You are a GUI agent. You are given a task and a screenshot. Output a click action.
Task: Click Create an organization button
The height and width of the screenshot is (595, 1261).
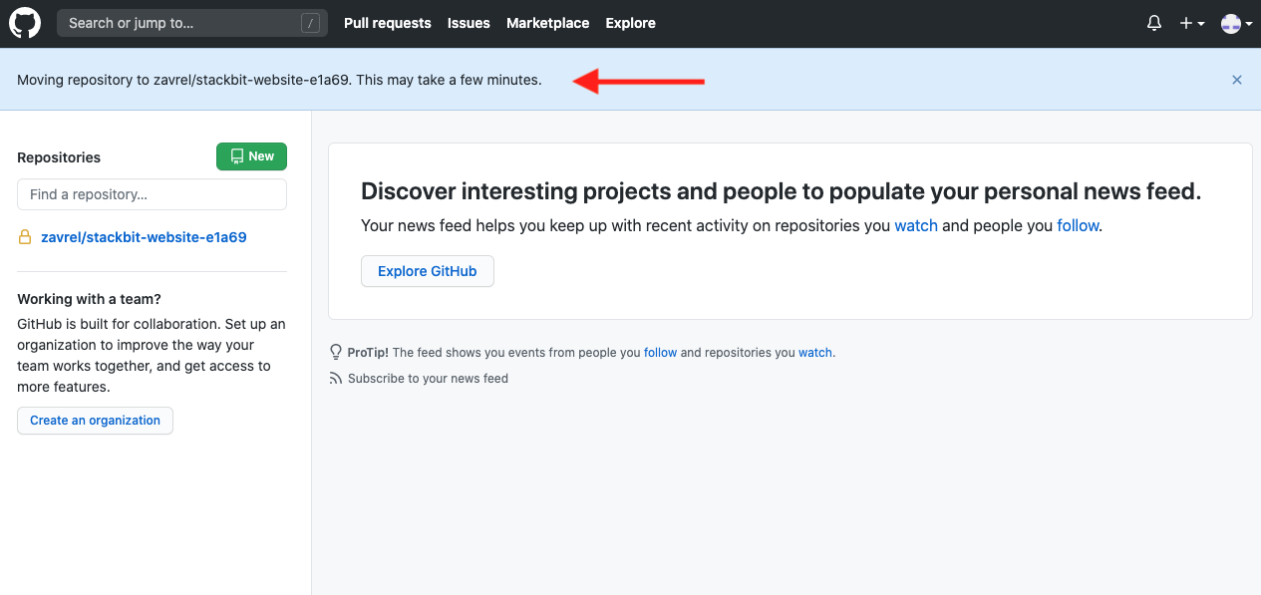click(95, 421)
